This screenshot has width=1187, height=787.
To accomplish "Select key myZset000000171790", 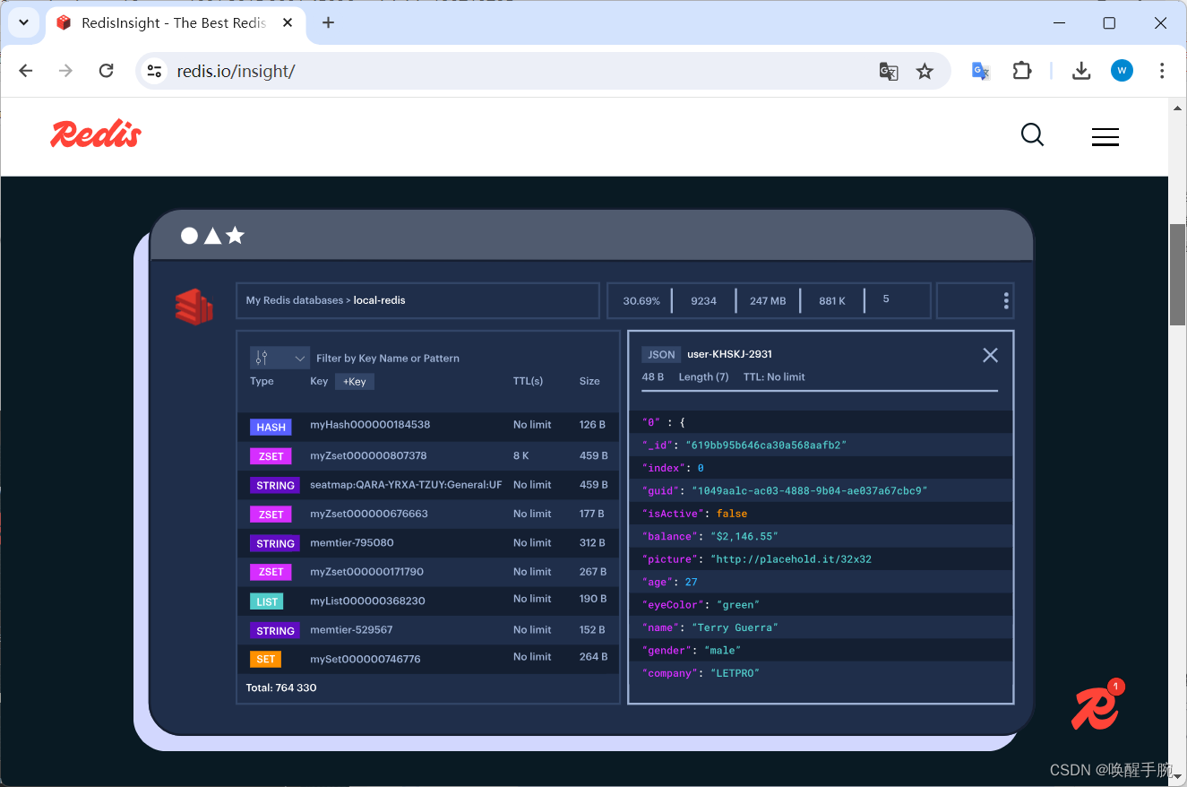I will point(366,571).
